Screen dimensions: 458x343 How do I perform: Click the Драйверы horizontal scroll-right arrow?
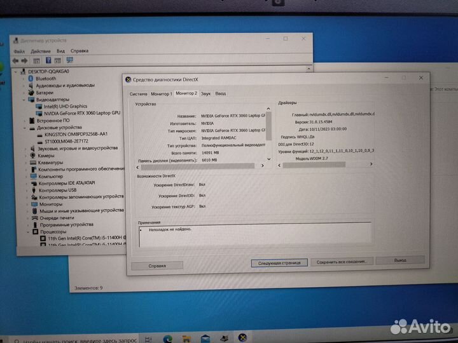click(371, 165)
